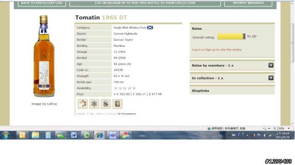Viewport: 295px width, 165px height.
Task: Show hidden system tray icons
Action: tap(247, 135)
